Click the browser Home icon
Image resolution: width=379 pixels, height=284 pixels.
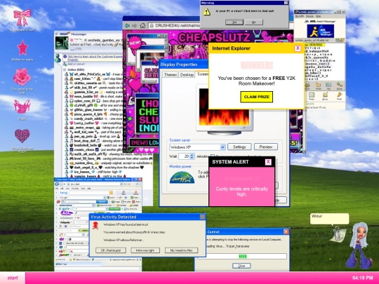pyautogui.click(x=142, y=25)
